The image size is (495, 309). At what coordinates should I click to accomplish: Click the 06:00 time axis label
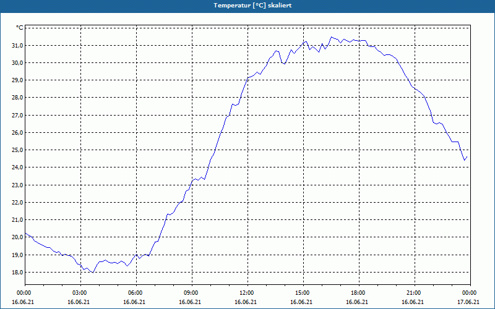coord(136,293)
